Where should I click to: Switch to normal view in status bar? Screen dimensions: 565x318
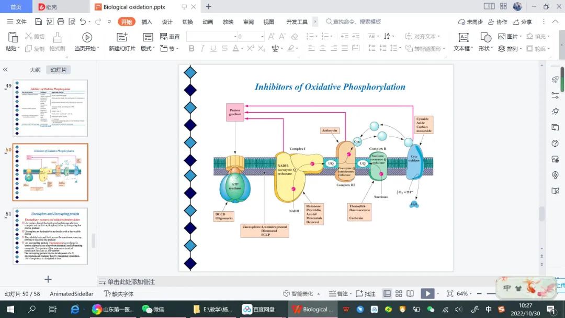point(387,294)
